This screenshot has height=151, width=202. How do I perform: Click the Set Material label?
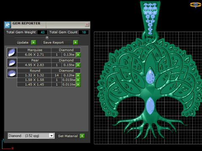tap(68, 136)
